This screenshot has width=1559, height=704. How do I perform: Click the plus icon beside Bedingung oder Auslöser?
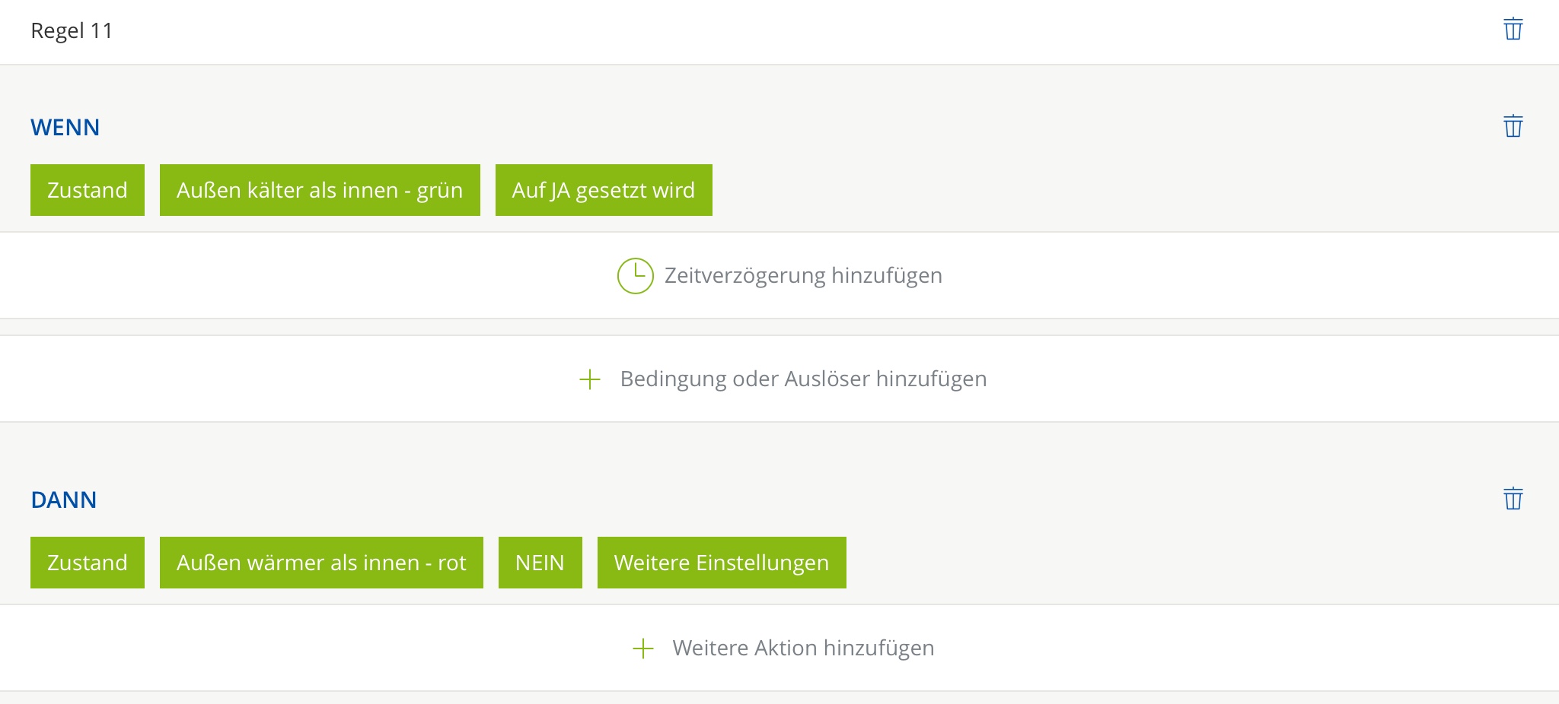[x=590, y=379]
